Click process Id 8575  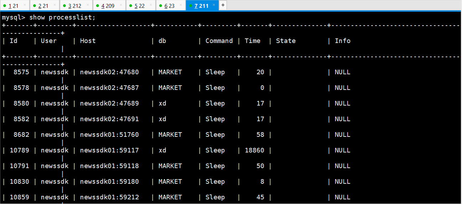(21, 72)
